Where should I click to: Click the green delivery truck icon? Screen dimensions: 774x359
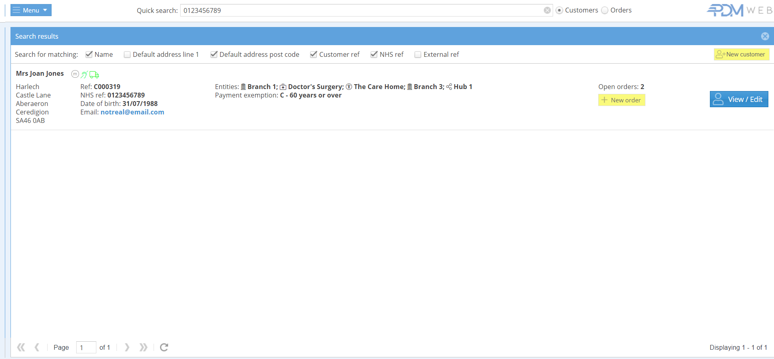coord(94,75)
